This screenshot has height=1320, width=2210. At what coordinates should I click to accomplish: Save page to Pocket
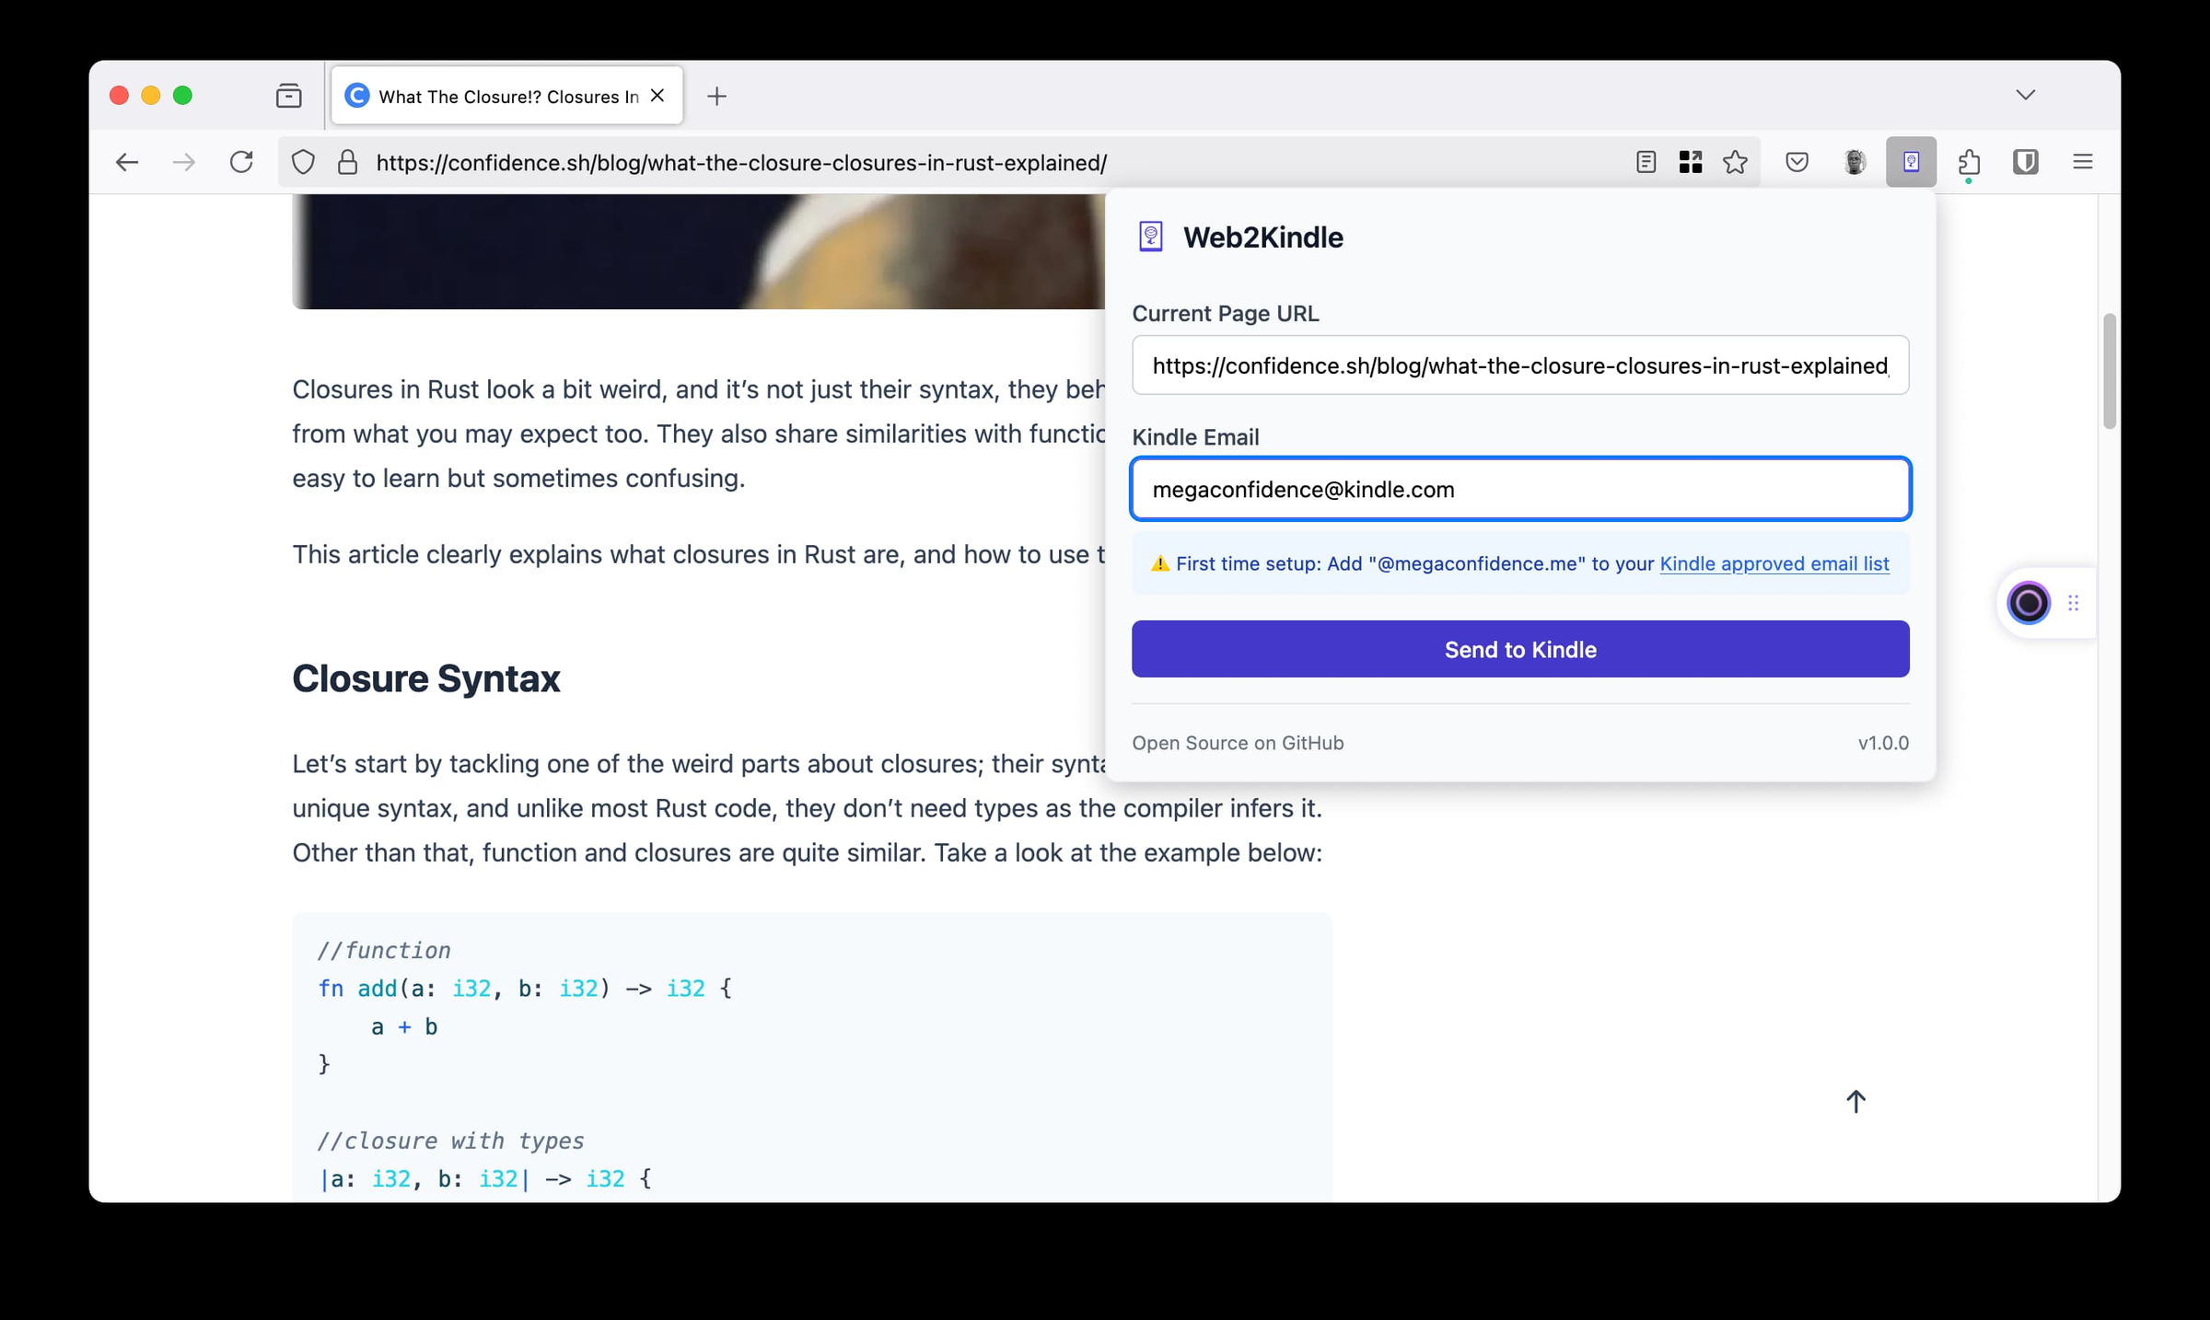point(1797,163)
